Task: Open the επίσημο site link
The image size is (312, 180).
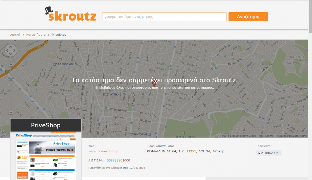Action: coord(173,88)
